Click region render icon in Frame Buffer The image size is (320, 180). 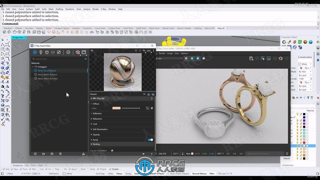click(263, 58)
